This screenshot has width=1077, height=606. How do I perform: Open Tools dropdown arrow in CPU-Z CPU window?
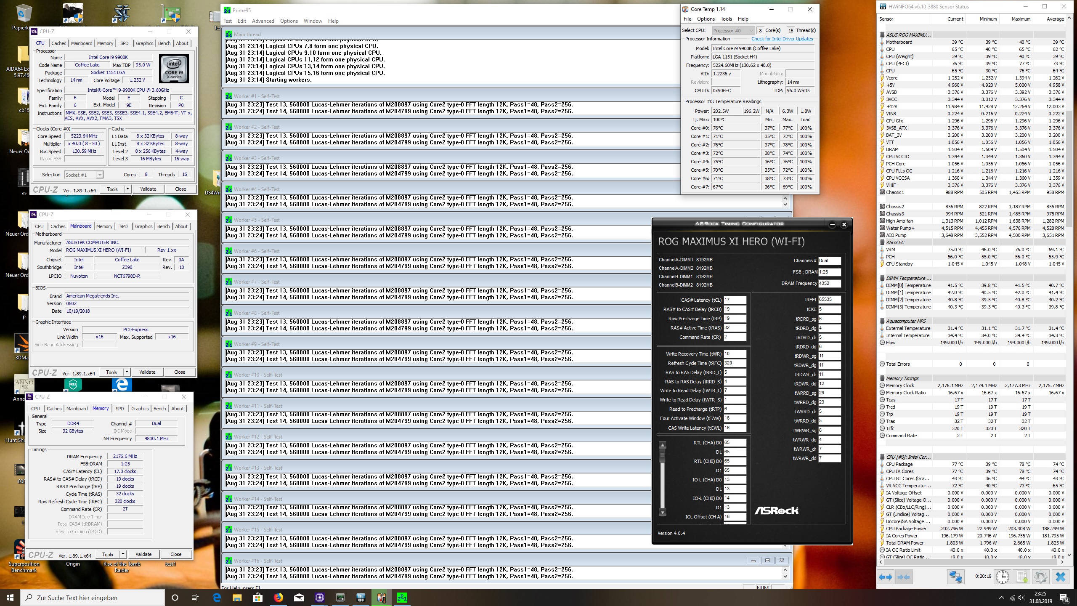127,189
